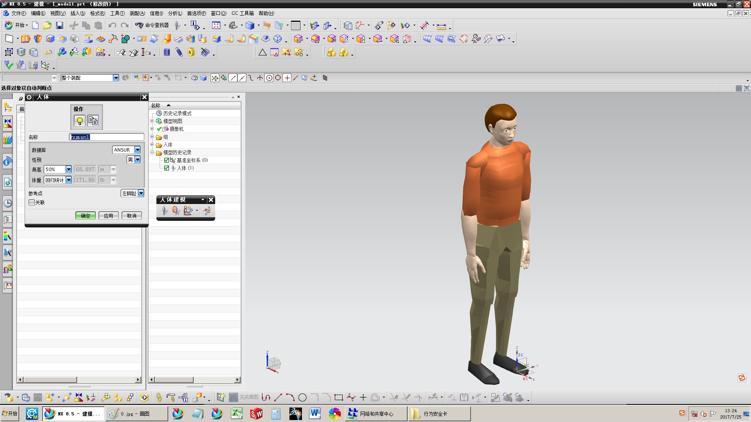Click the copy human operation icon

93,121
